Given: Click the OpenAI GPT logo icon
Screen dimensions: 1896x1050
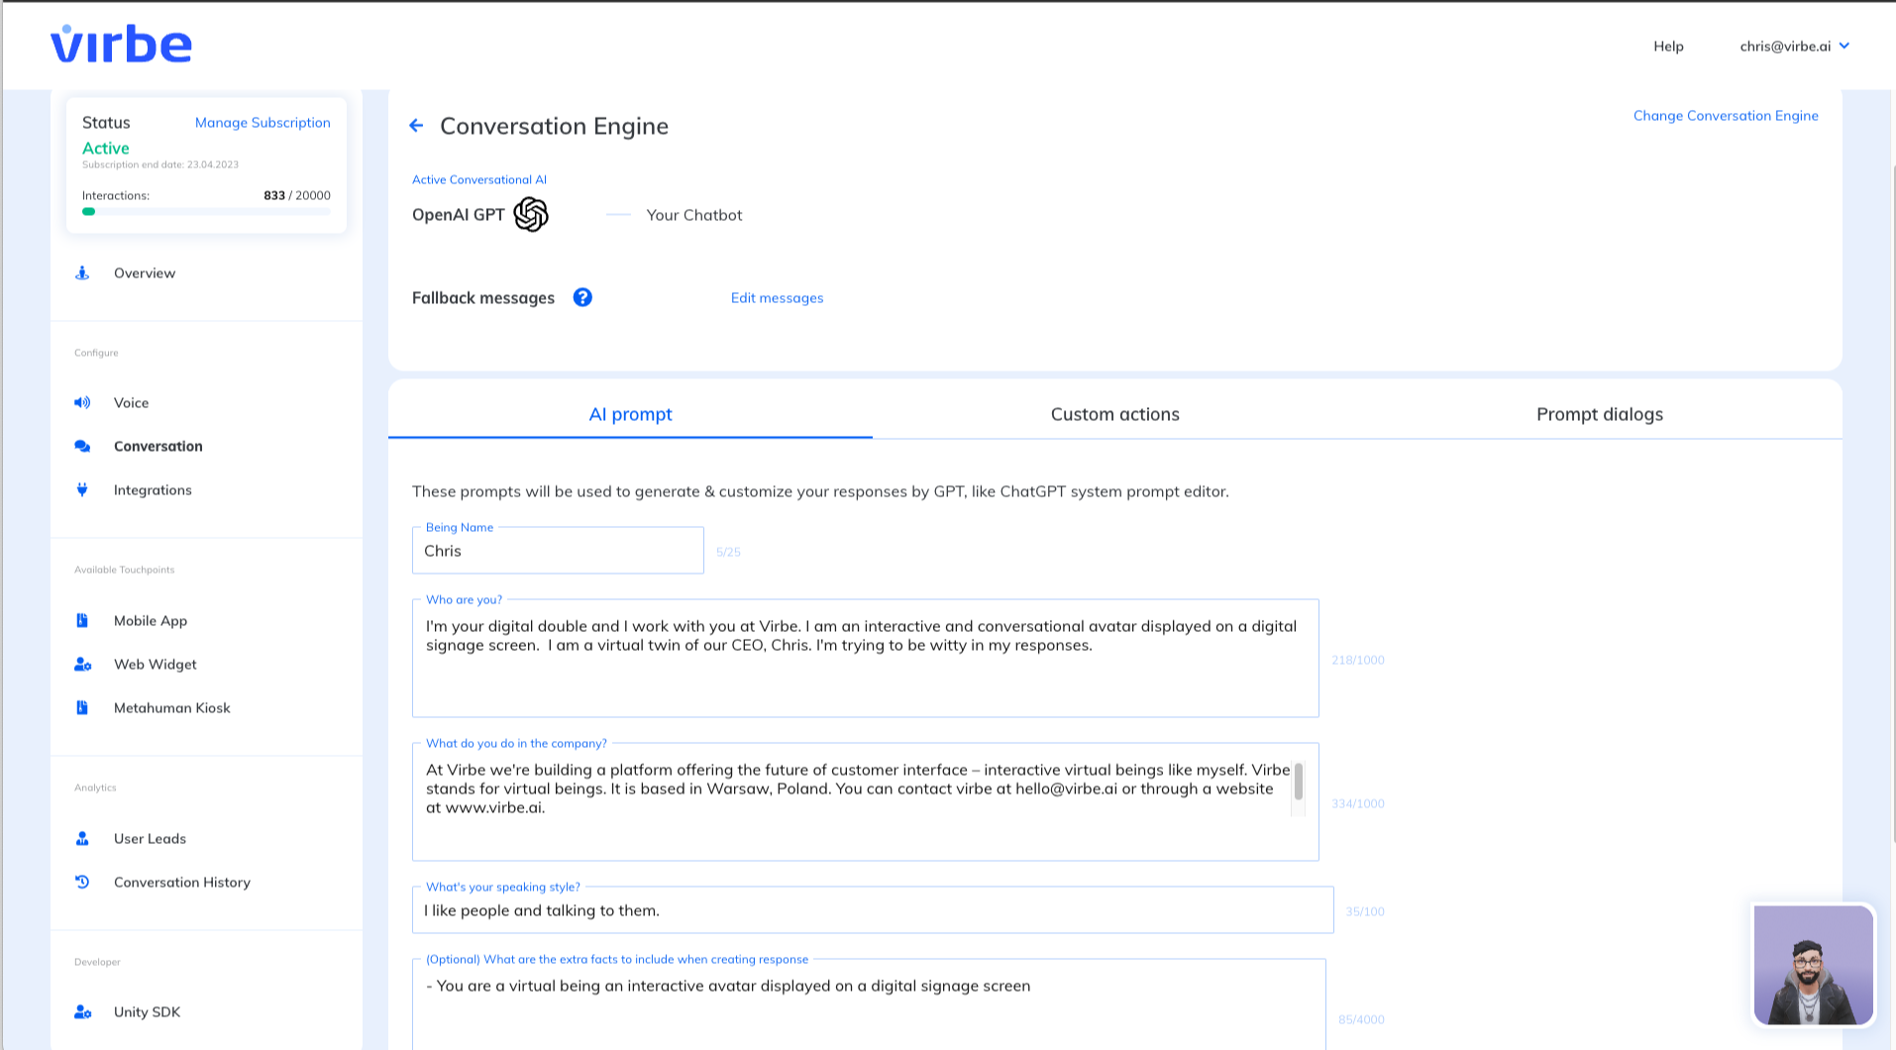Looking at the screenshot, I should click(531, 214).
